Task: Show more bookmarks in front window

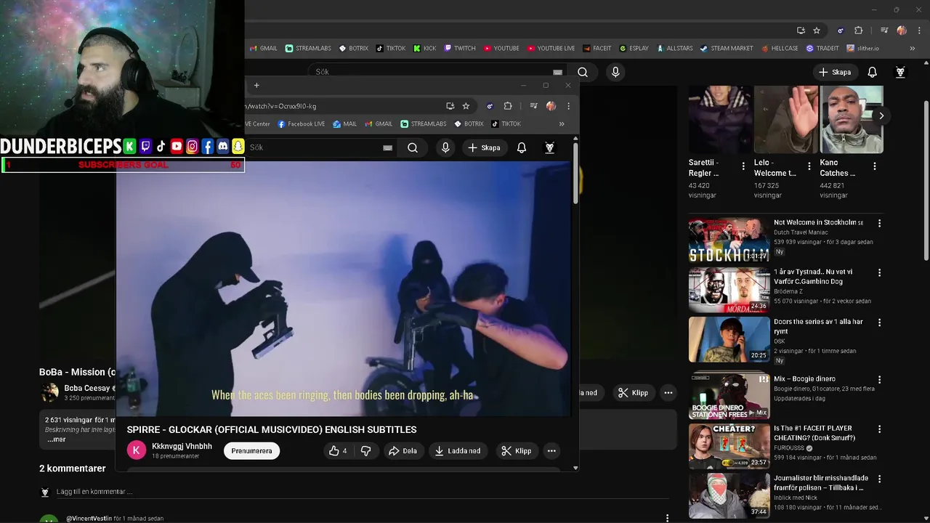Action: (x=562, y=124)
